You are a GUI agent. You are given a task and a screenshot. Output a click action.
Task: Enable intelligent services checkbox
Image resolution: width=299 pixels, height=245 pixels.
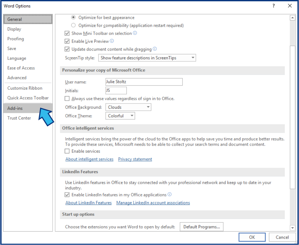(x=67, y=151)
